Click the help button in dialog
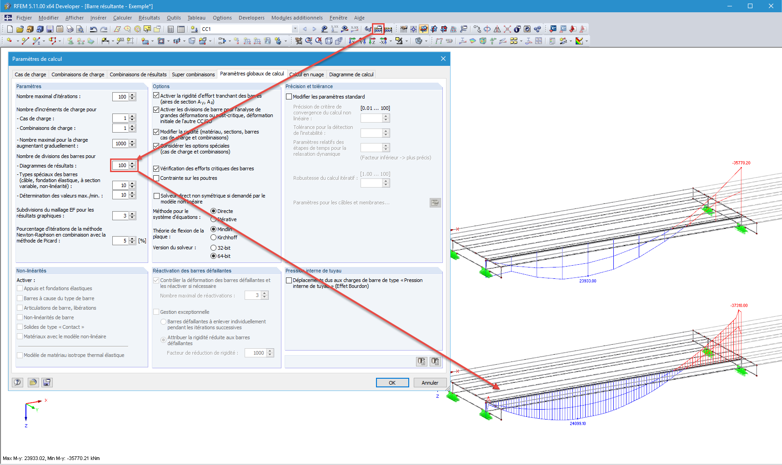 [18, 382]
